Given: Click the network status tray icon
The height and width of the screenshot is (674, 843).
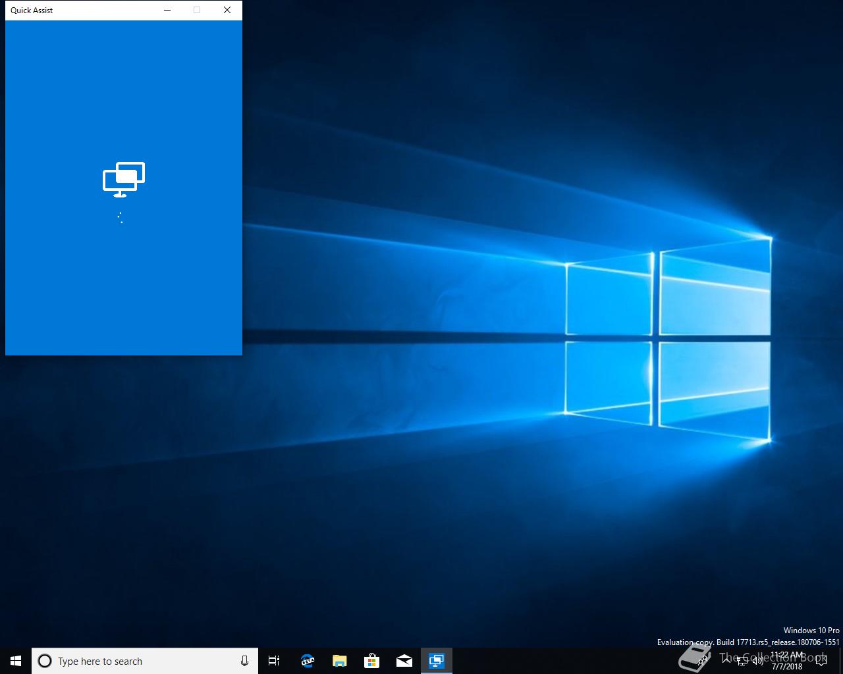Looking at the screenshot, I should coord(742,661).
